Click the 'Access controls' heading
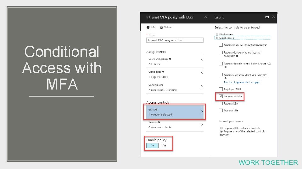This screenshot has height=169, width=302. tap(158, 102)
